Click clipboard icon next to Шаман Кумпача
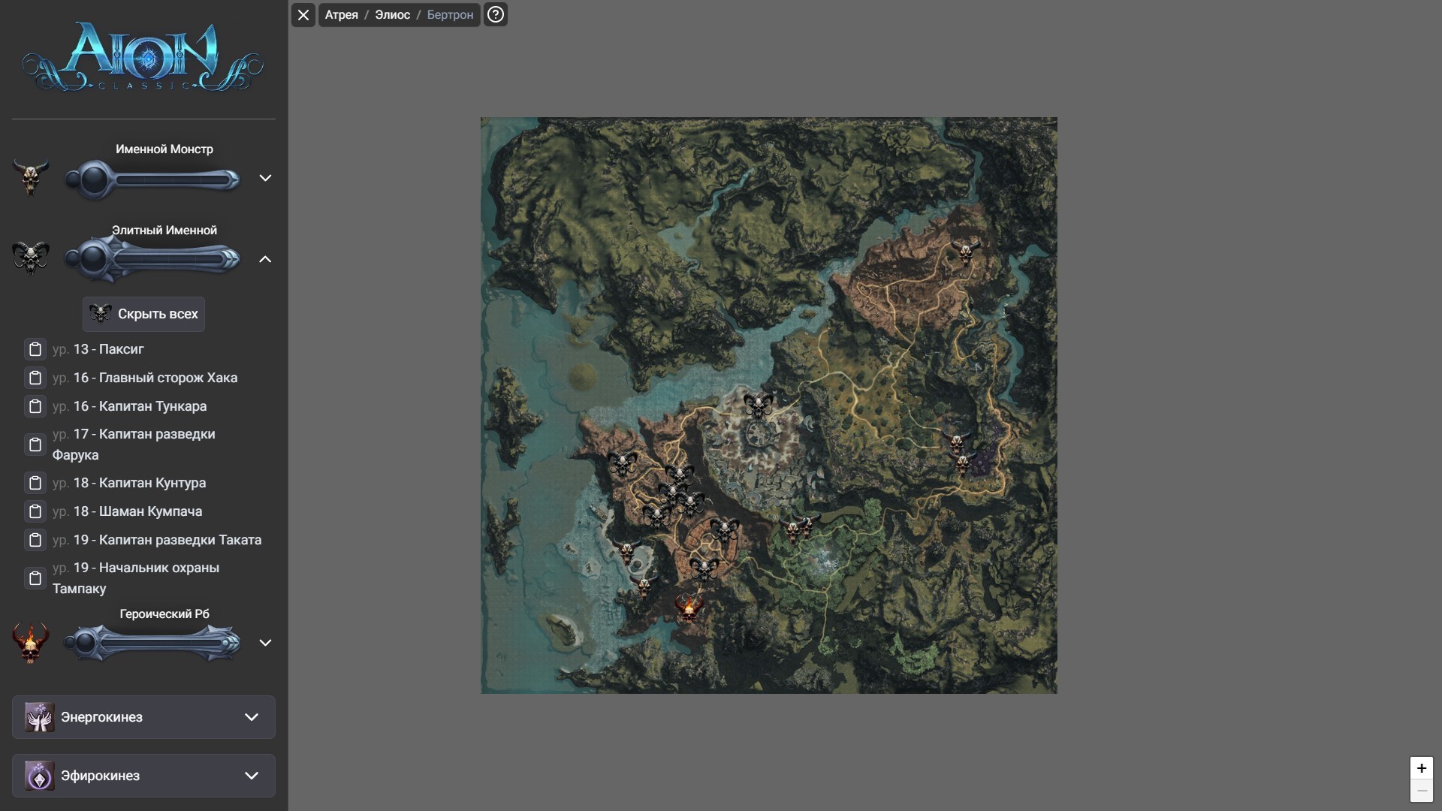The width and height of the screenshot is (1442, 811). [x=35, y=511]
